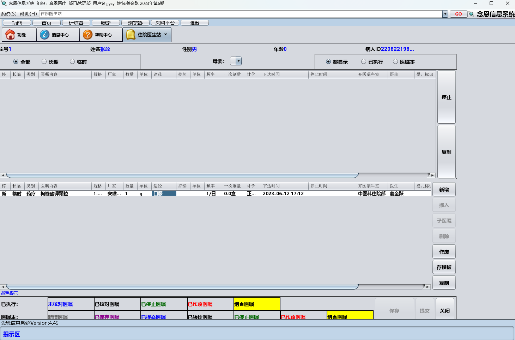
Task: Click the 新增 button to add an order
Action: (444, 190)
